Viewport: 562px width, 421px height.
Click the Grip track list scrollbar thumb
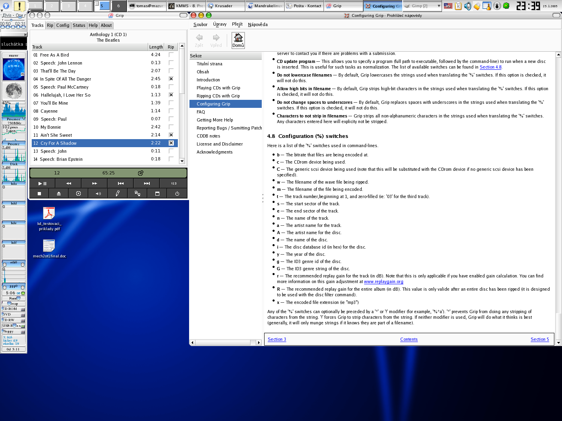pyautogui.click(x=182, y=71)
